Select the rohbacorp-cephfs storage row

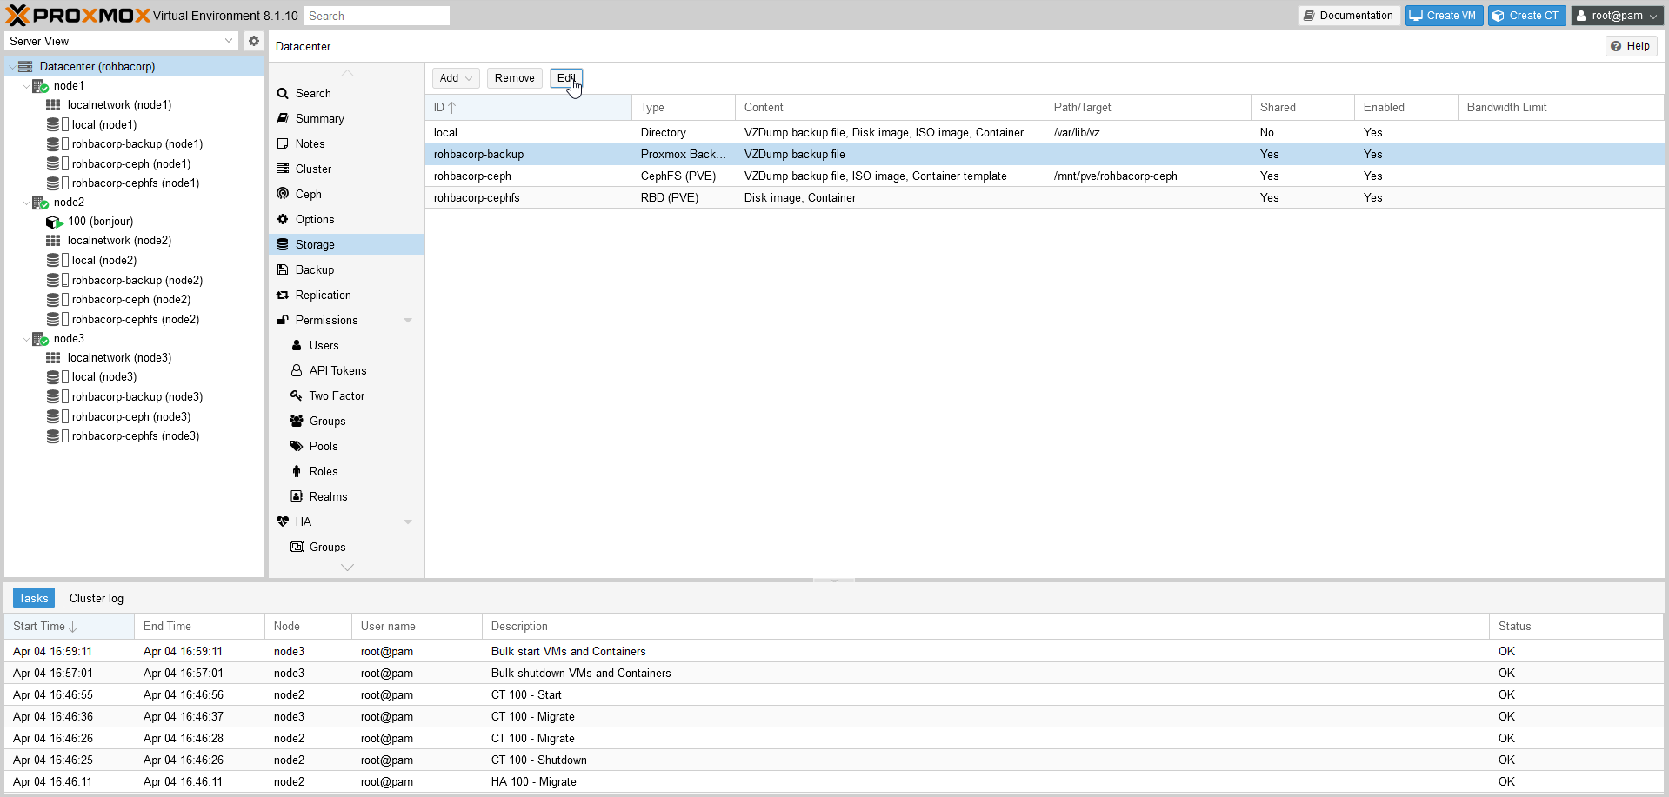pyautogui.click(x=1045, y=198)
